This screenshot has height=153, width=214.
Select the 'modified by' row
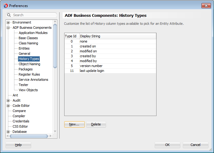click(x=110, y=61)
